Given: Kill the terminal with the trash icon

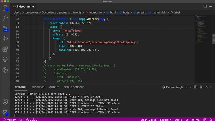Looking at the screenshot, I should tap(201, 87).
